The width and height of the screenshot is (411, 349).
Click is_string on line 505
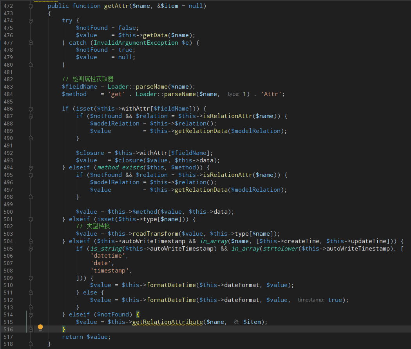click(106, 249)
